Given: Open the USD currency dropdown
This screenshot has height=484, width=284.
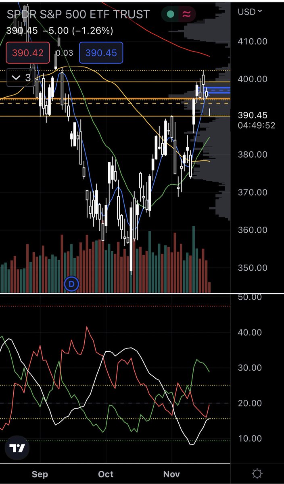Looking at the screenshot, I should pos(249,12).
